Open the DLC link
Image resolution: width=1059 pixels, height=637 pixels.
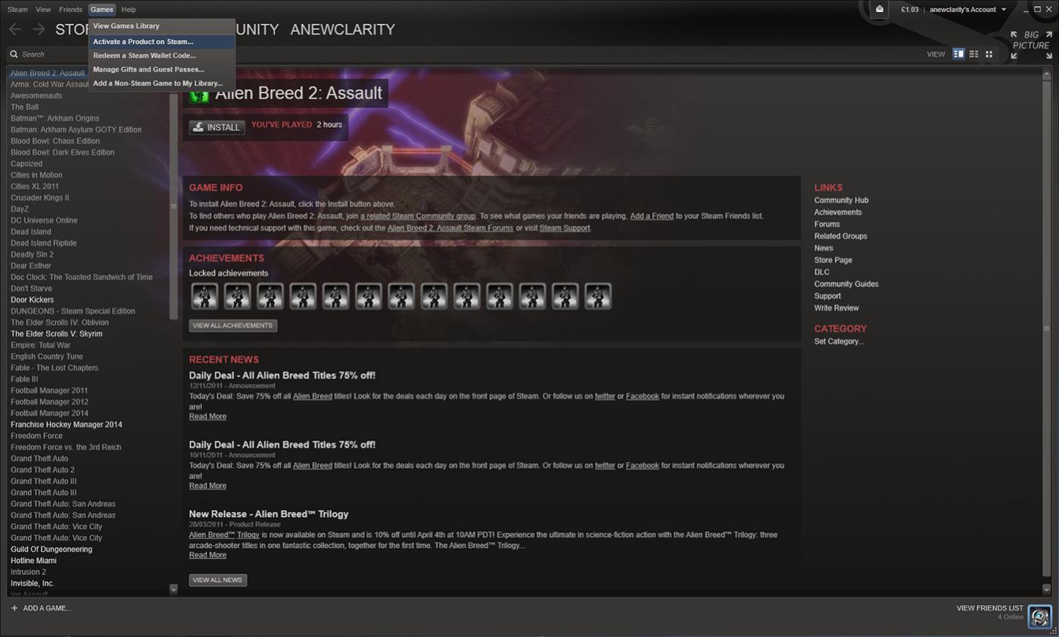[821, 272]
